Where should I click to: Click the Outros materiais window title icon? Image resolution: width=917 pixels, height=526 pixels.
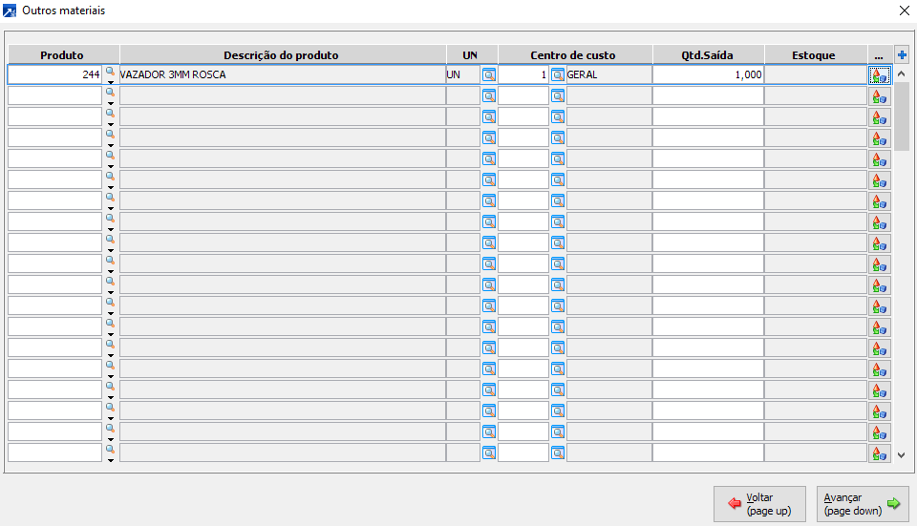(x=10, y=11)
